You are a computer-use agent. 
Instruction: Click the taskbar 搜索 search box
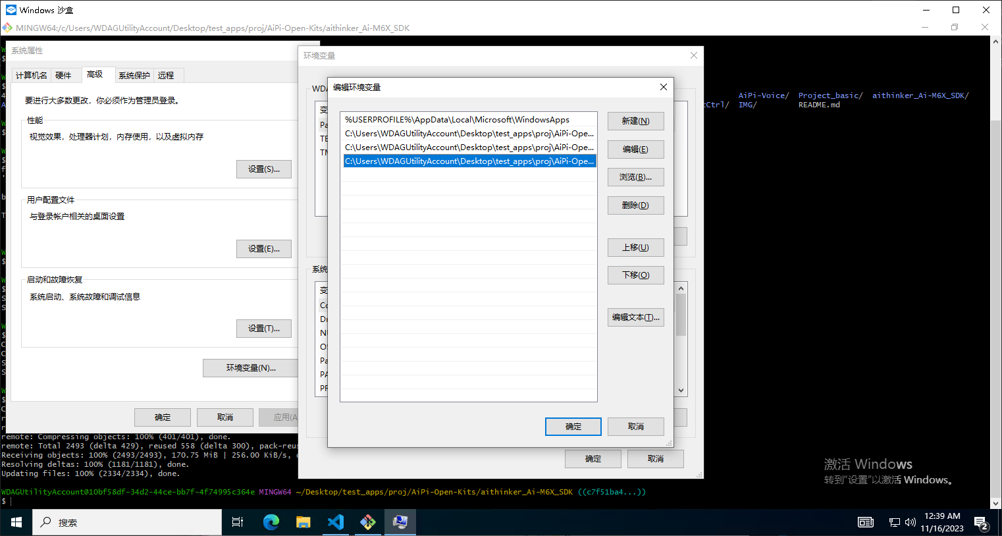[126, 522]
